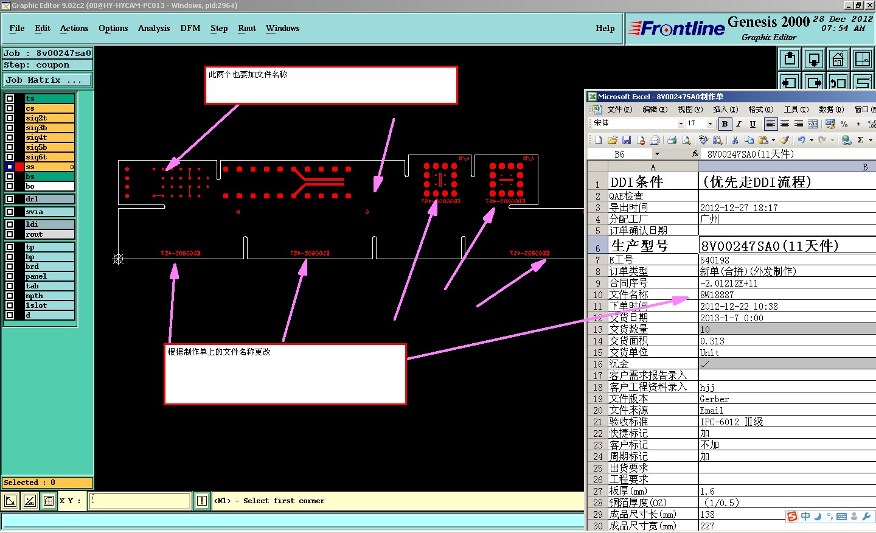
Task: Click the zoom-in (up arrow) view icon
Action: pos(790,59)
